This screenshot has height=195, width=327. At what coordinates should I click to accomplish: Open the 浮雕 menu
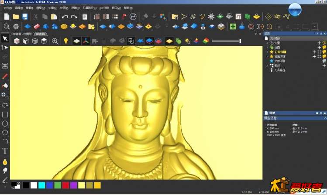click(75, 8)
